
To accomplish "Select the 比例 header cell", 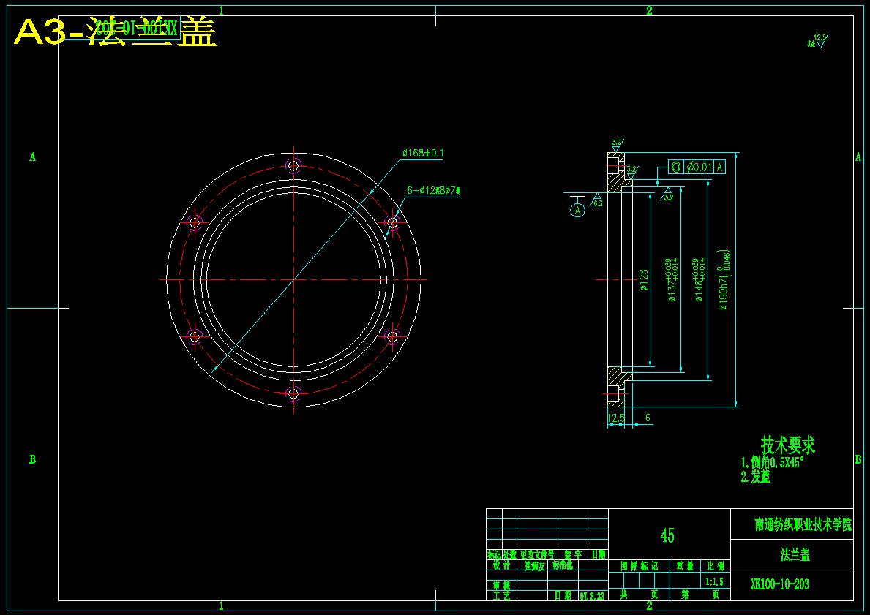I will [x=715, y=566].
